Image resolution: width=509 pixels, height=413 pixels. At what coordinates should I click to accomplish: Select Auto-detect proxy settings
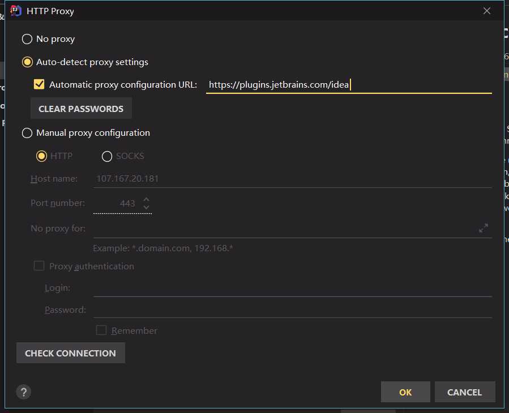point(27,62)
